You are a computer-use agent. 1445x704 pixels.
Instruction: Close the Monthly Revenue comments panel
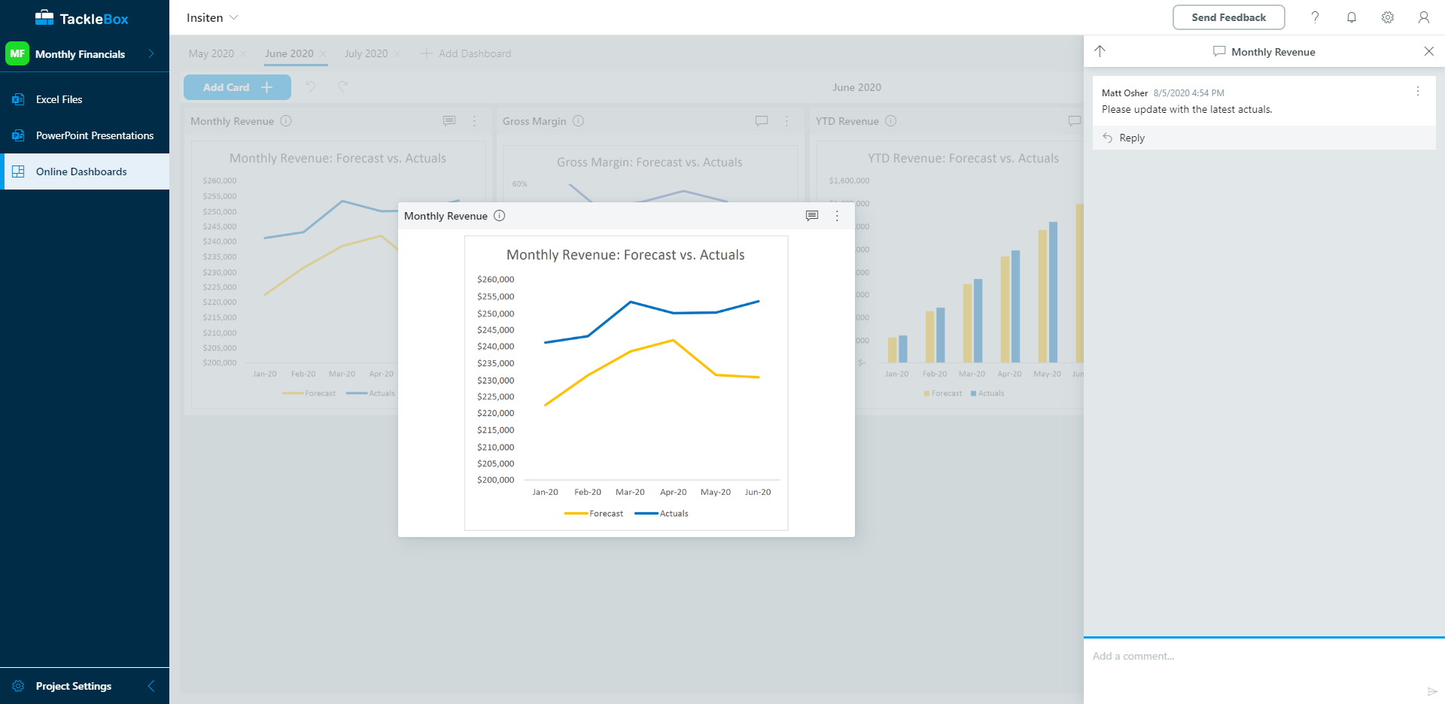point(1428,51)
